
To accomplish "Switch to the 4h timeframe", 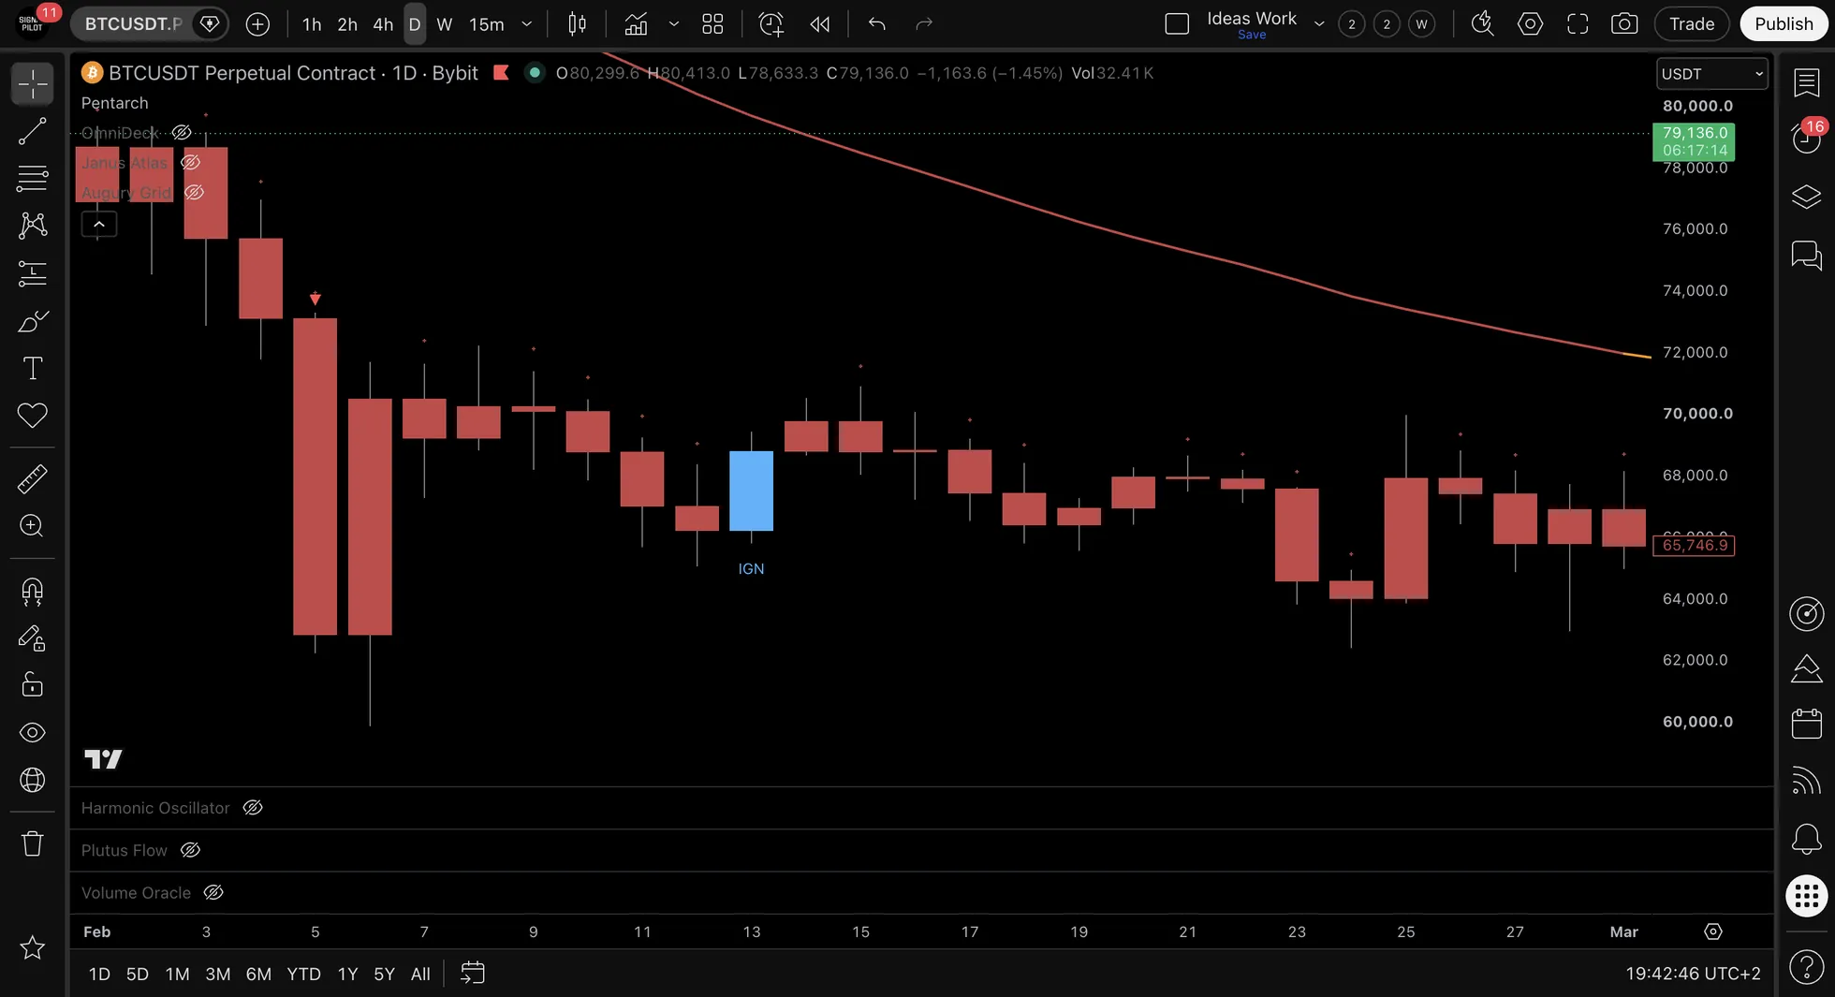I will (x=383, y=24).
